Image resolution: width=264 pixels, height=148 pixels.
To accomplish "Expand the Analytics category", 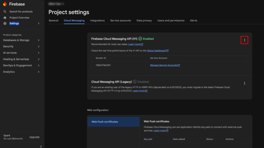I will tap(39, 72).
